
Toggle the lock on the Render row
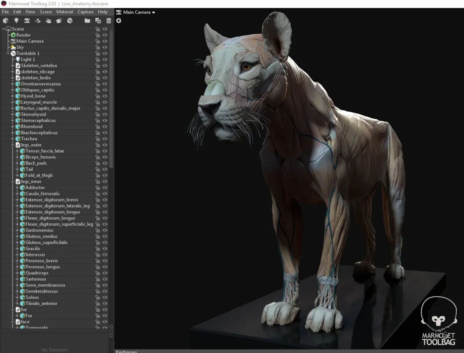click(98, 35)
